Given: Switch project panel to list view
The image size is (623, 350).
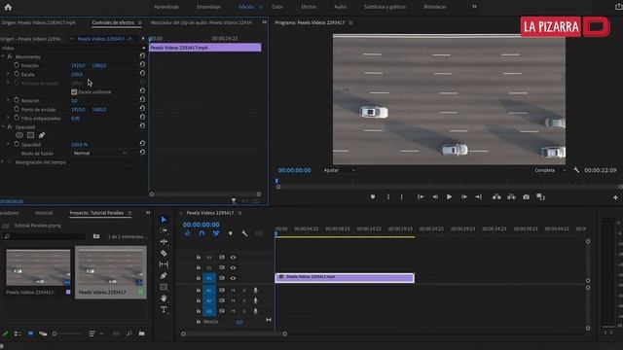Looking at the screenshot, I should (x=18, y=333).
